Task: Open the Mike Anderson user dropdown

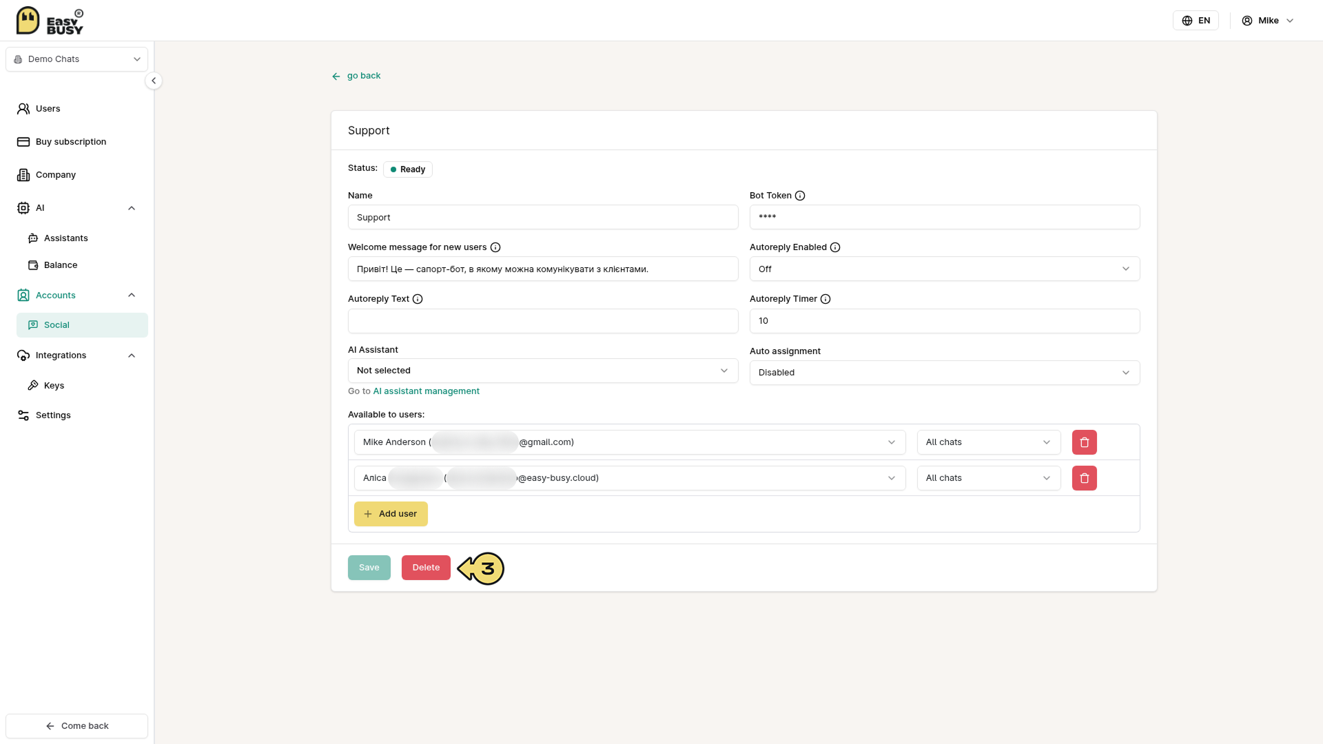Action: pos(630,442)
